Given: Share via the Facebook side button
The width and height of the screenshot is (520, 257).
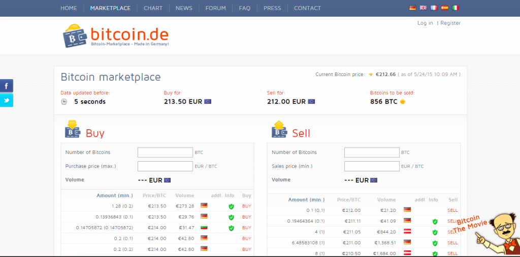Looking at the screenshot, I should coord(6,86).
